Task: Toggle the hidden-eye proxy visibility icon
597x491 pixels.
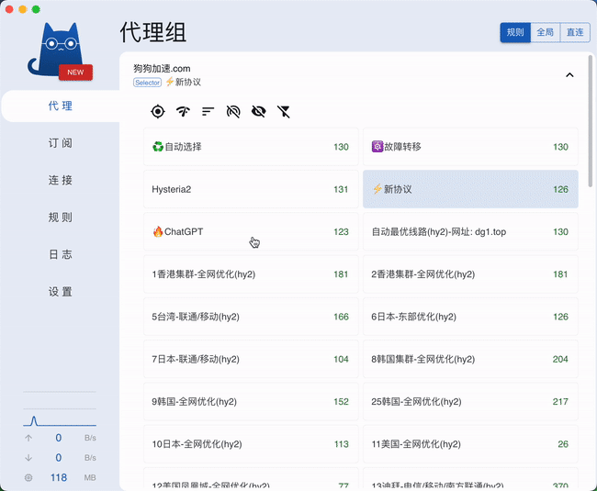Action: coord(258,112)
